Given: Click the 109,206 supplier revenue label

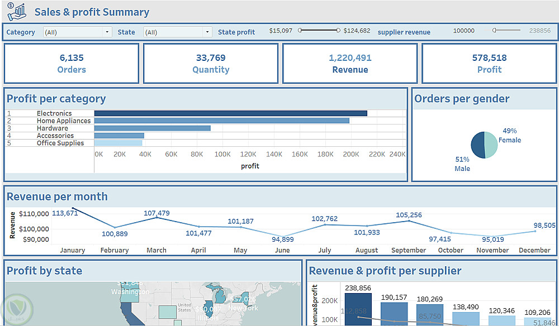Looking at the screenshot, I should (x=538, y=313).
